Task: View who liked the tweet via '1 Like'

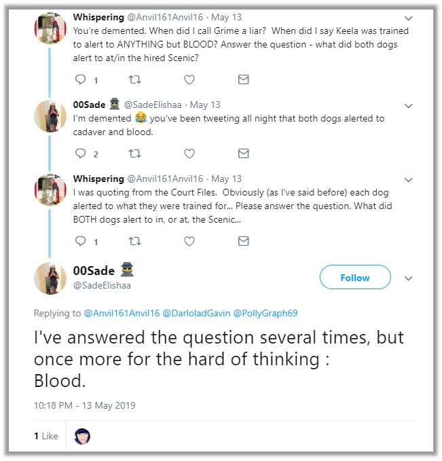Action: (x=46, y=436)
